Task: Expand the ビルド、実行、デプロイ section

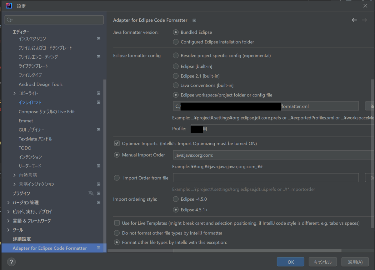Action: (x=8, y=212)
